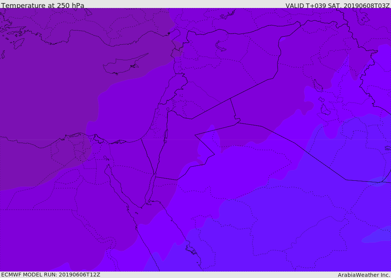The image size is (391, 278).
Task: Click the 'Temperature at 250 hPa' title text
Action: coord(43,5)
